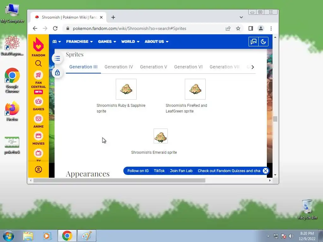Open a new tab with the plus button
323x242 pixels.
113,17
